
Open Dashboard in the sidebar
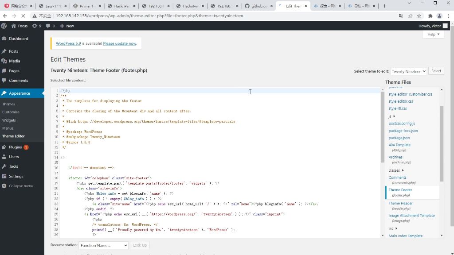(19, 39)
